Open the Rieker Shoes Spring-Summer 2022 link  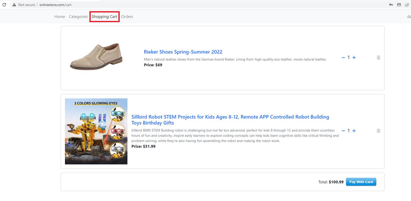pyautogui.click(x=183, y=52)
